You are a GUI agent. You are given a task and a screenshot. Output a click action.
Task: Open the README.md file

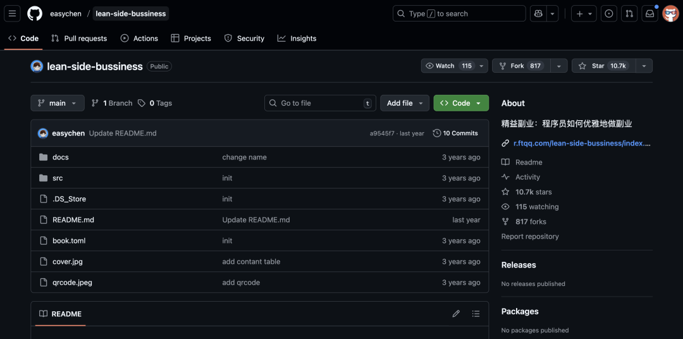click(73, 219)
